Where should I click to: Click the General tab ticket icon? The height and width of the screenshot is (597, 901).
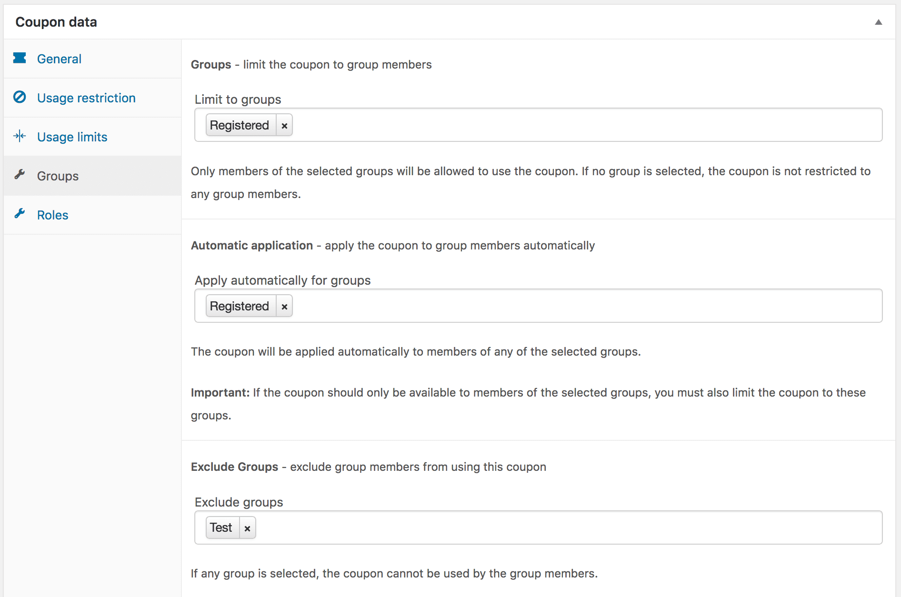click(x=20, y=58)
